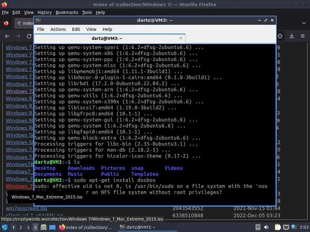Reload the Firefox page
The image size is (310, 232).
(x=29, y=36)
